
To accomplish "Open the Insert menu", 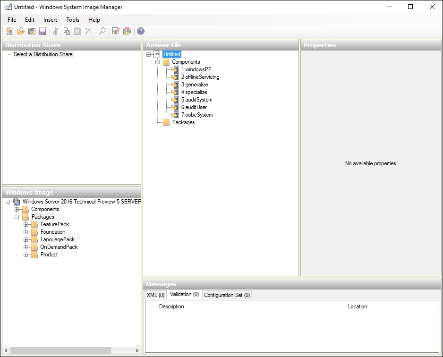I will [x=50, y=20].
